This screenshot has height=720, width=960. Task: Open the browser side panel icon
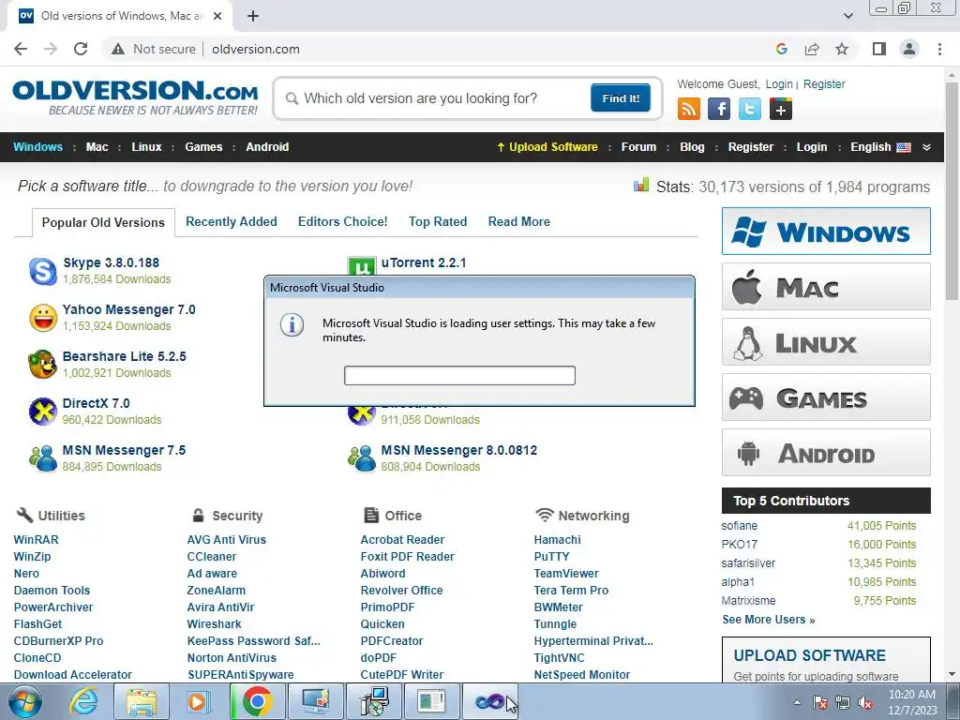[x=879, y=49]
